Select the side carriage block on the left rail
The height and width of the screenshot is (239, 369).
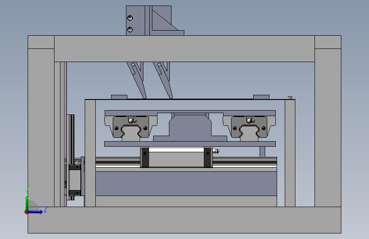pos(75,180)
